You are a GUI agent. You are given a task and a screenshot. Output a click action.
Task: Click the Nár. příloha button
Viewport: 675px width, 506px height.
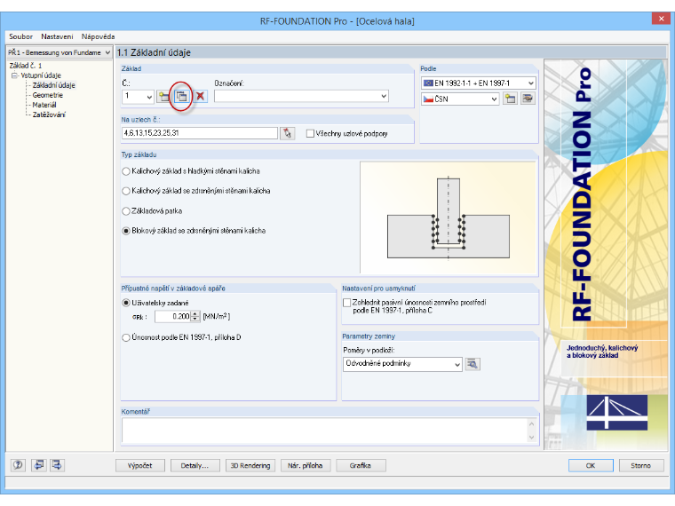306,465
